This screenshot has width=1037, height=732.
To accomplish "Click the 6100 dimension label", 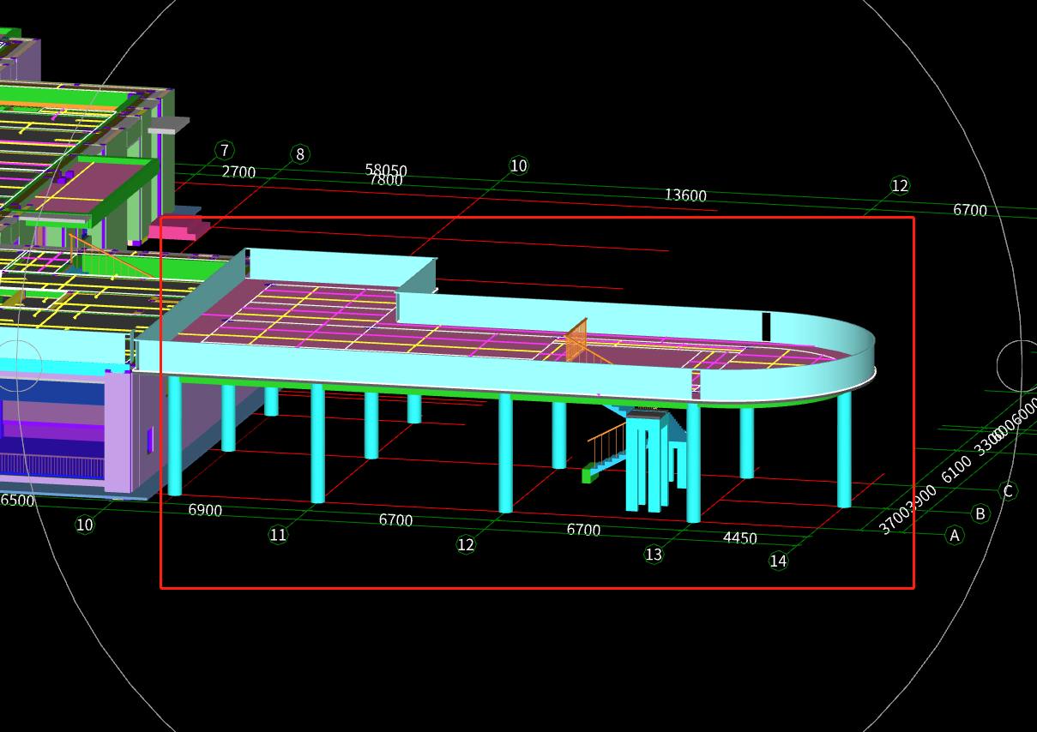I will coord(956,469).
